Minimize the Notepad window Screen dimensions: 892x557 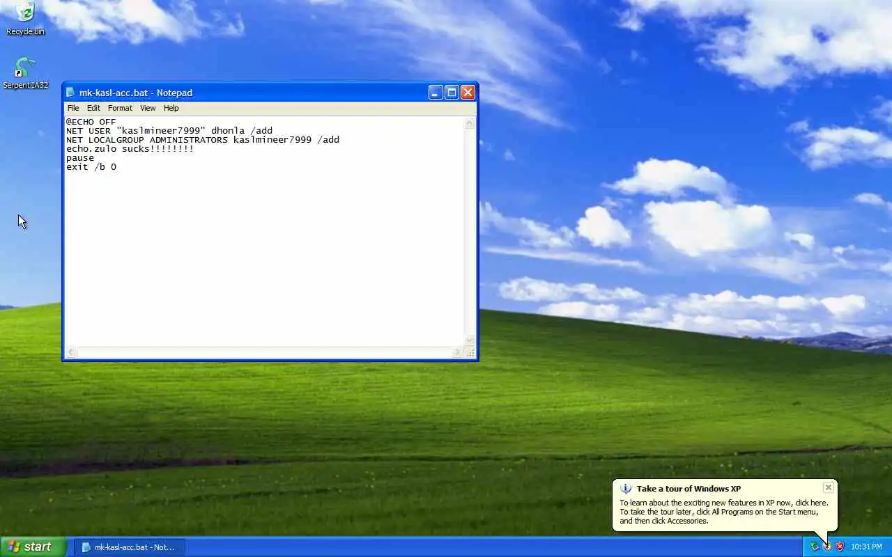click(436, 93)
